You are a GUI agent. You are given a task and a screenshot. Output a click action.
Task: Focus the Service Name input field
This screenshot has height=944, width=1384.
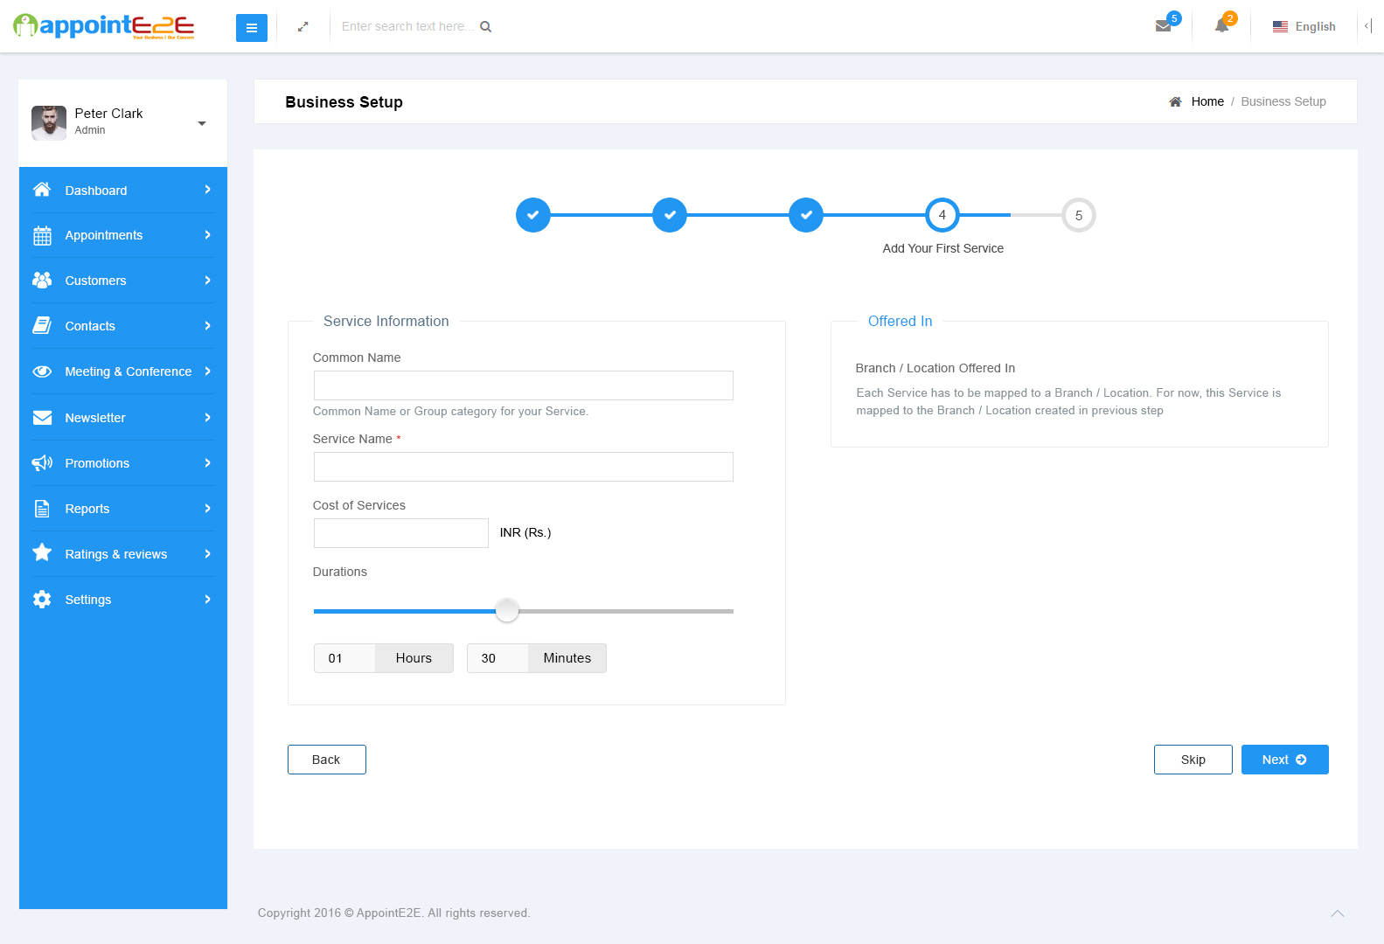[524, 467]
